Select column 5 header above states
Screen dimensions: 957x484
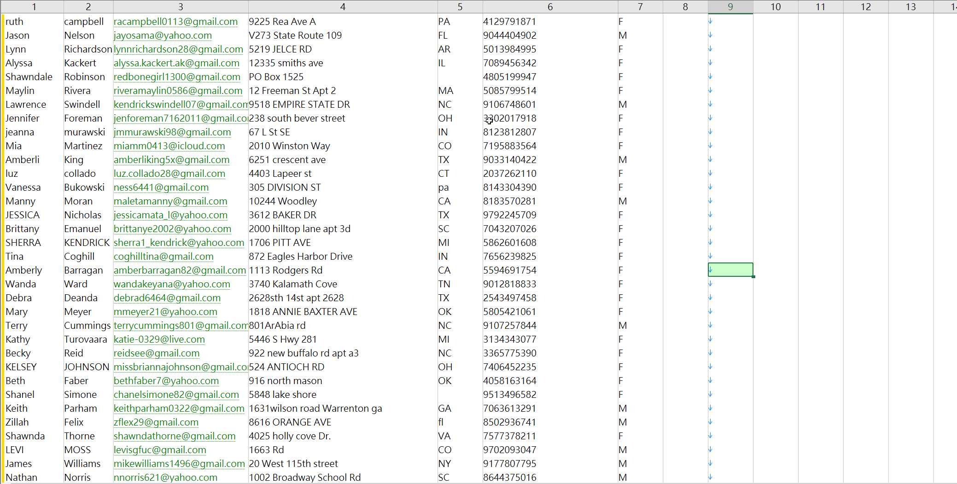[x=460, y=6]
